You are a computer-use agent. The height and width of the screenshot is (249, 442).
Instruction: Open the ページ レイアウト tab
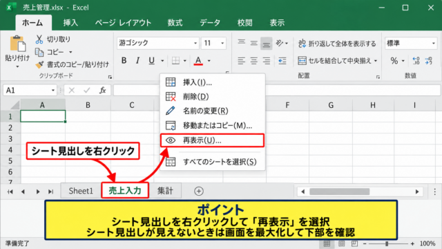[123, 23]
